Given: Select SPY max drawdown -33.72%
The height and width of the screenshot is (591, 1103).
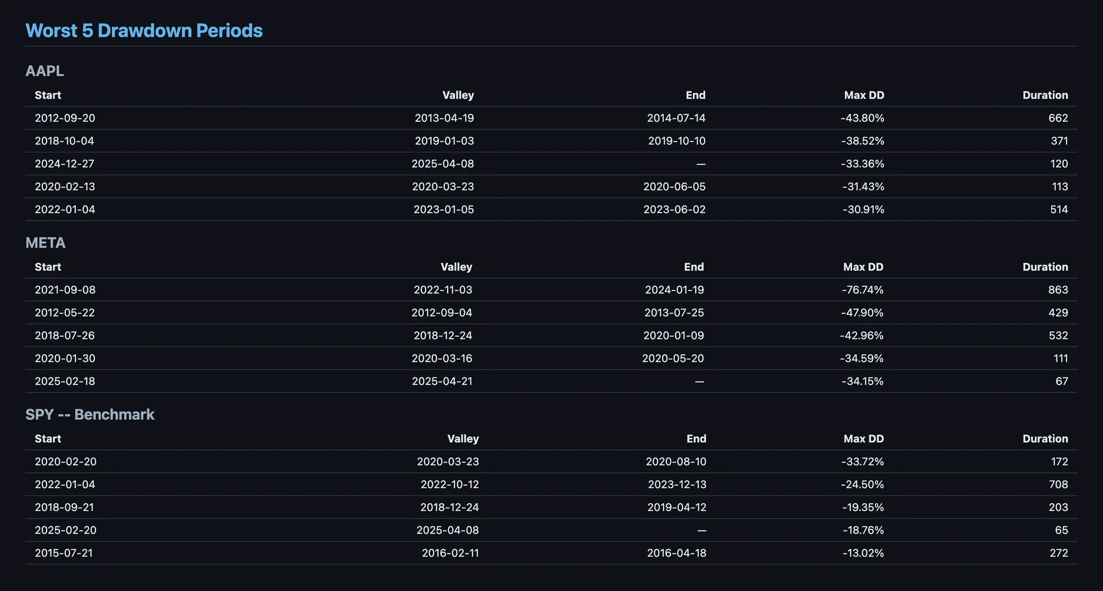Looking at the screenshot, I should coord(863,462).
